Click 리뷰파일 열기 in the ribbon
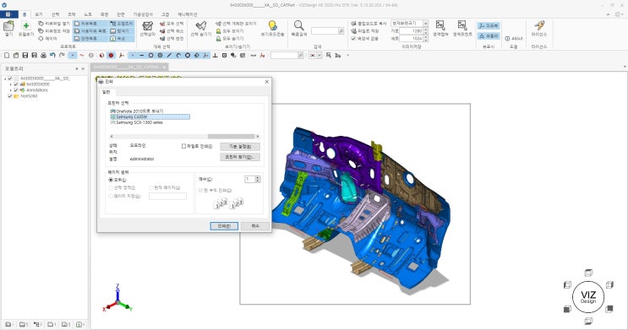 point(54,24)
